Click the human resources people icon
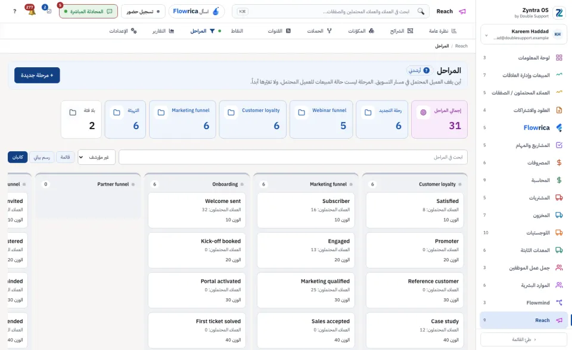 click(559, 285)
